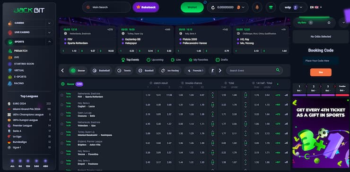Open statistics icon for Cagliari - Lecce row
Viewport: 350px width, 172px height.
(x=286, y=105)
